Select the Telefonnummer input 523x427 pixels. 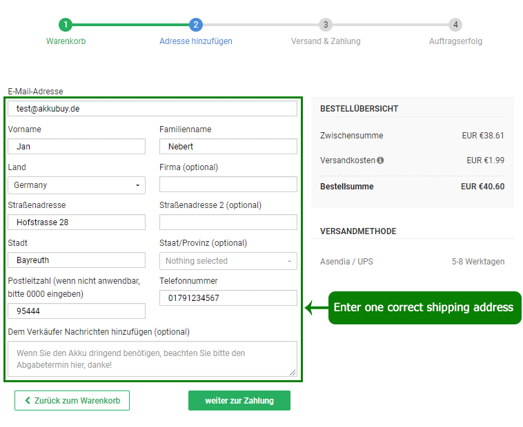click(x=228, y=298)
